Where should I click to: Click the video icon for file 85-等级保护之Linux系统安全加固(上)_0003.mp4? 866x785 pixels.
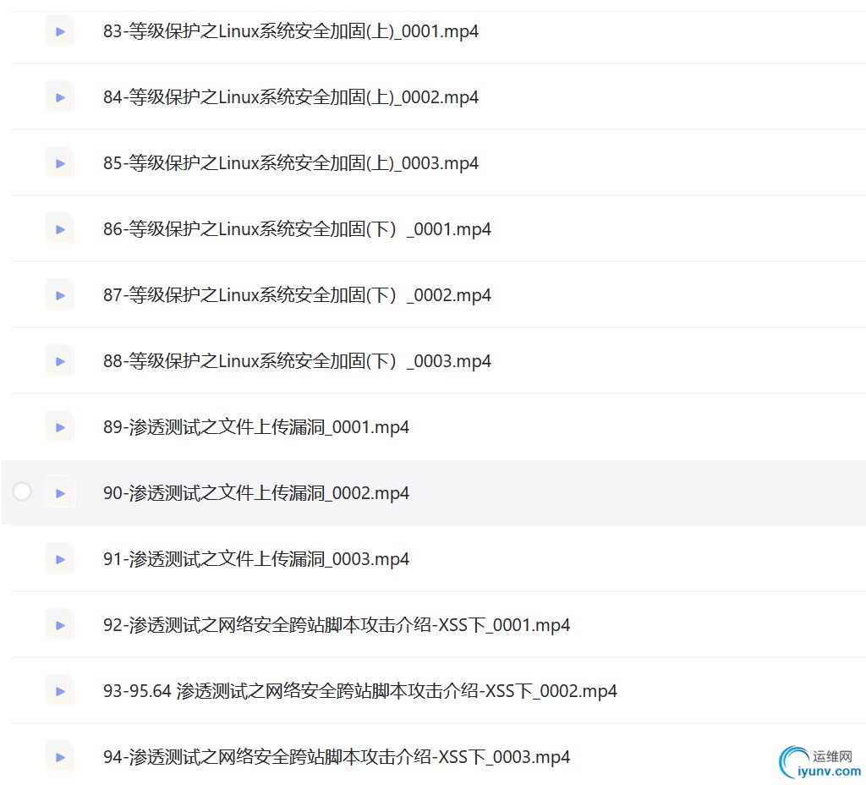click(x=60, y=163)
